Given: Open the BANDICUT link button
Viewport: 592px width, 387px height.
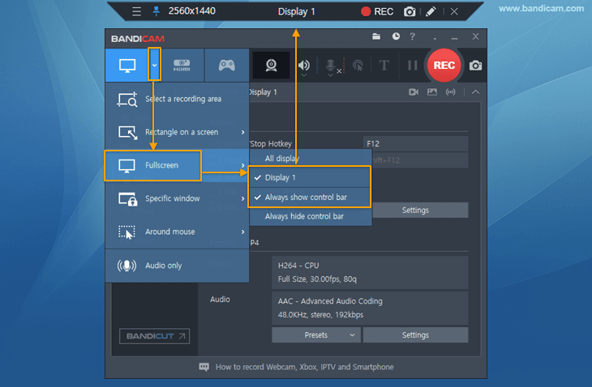Looking at the screenshot, I should point(154,336).
